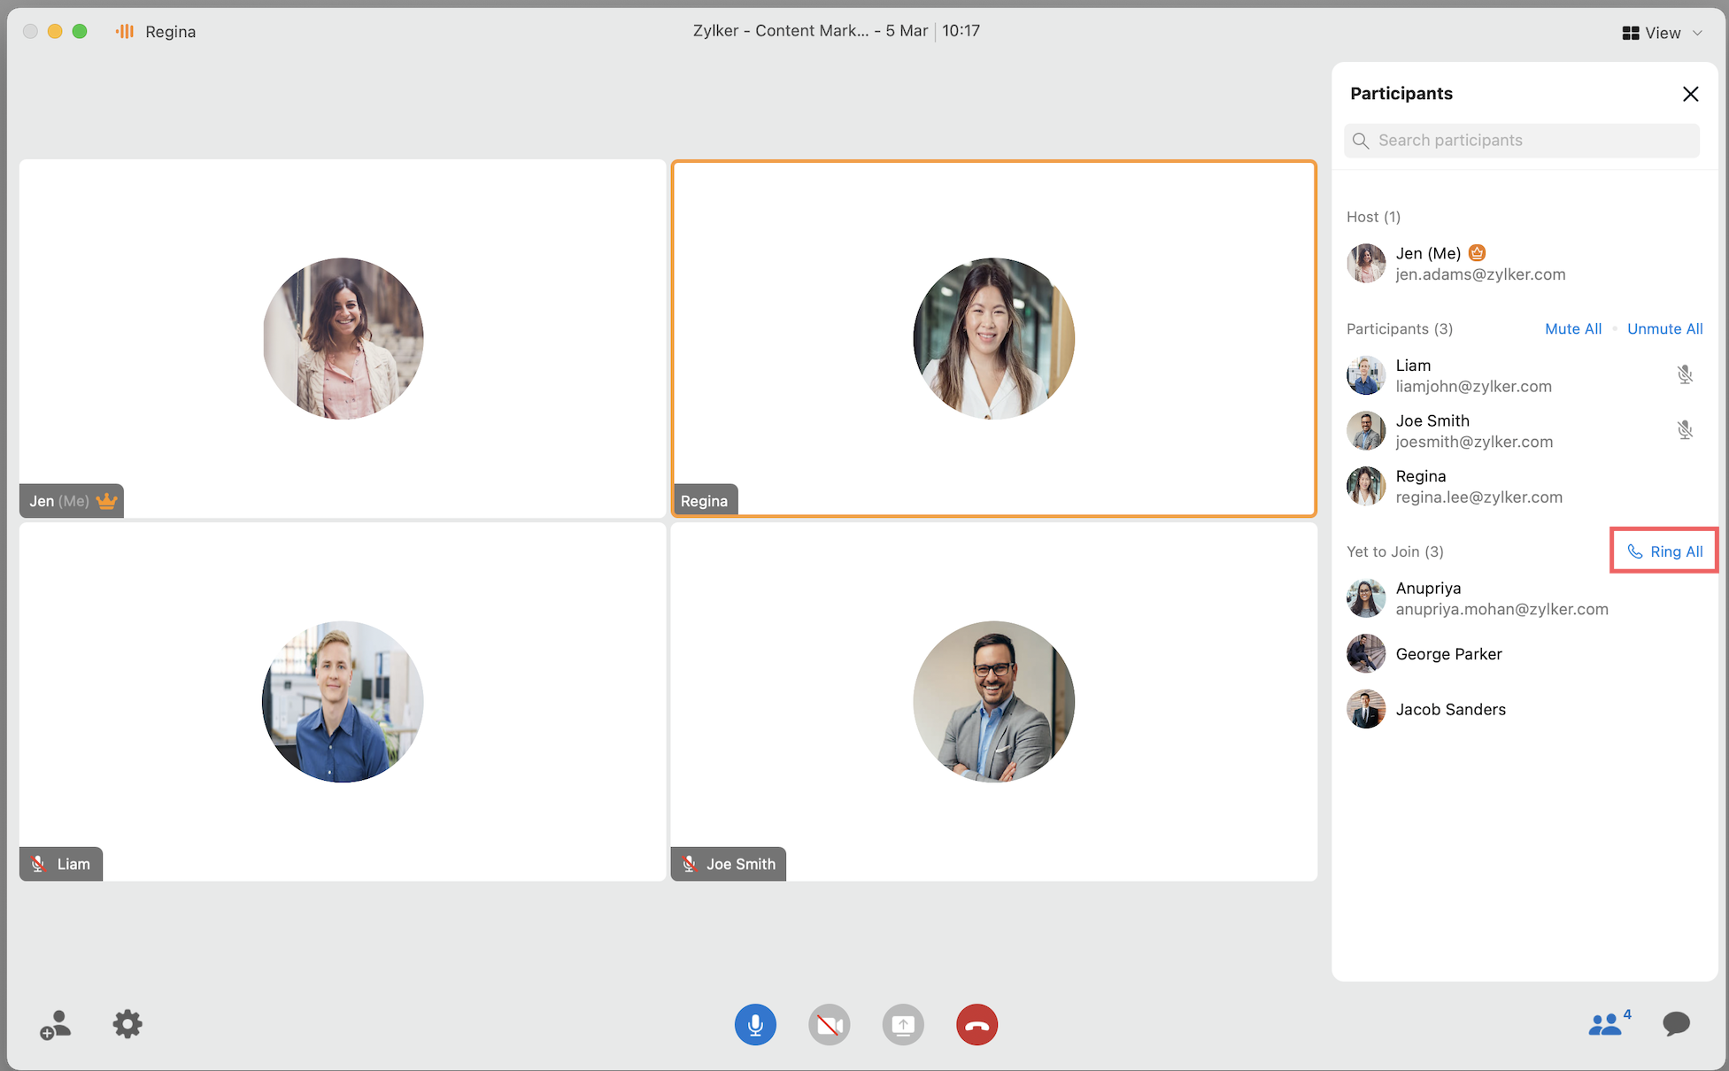Viewport: 1729px width, 1071px height.
Task: Toggle Liam's muted microphone icon in list
Action: point(1685,374)
